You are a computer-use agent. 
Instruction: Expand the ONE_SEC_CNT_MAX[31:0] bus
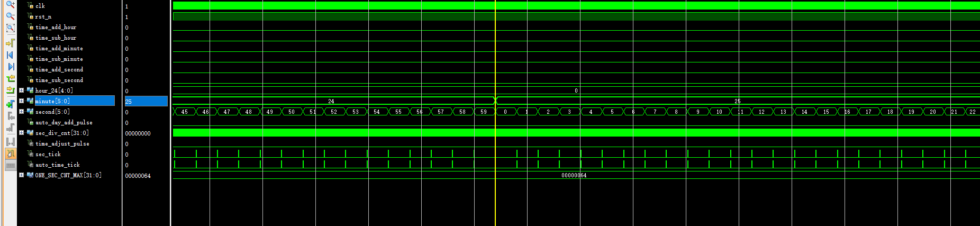[21, 175]
